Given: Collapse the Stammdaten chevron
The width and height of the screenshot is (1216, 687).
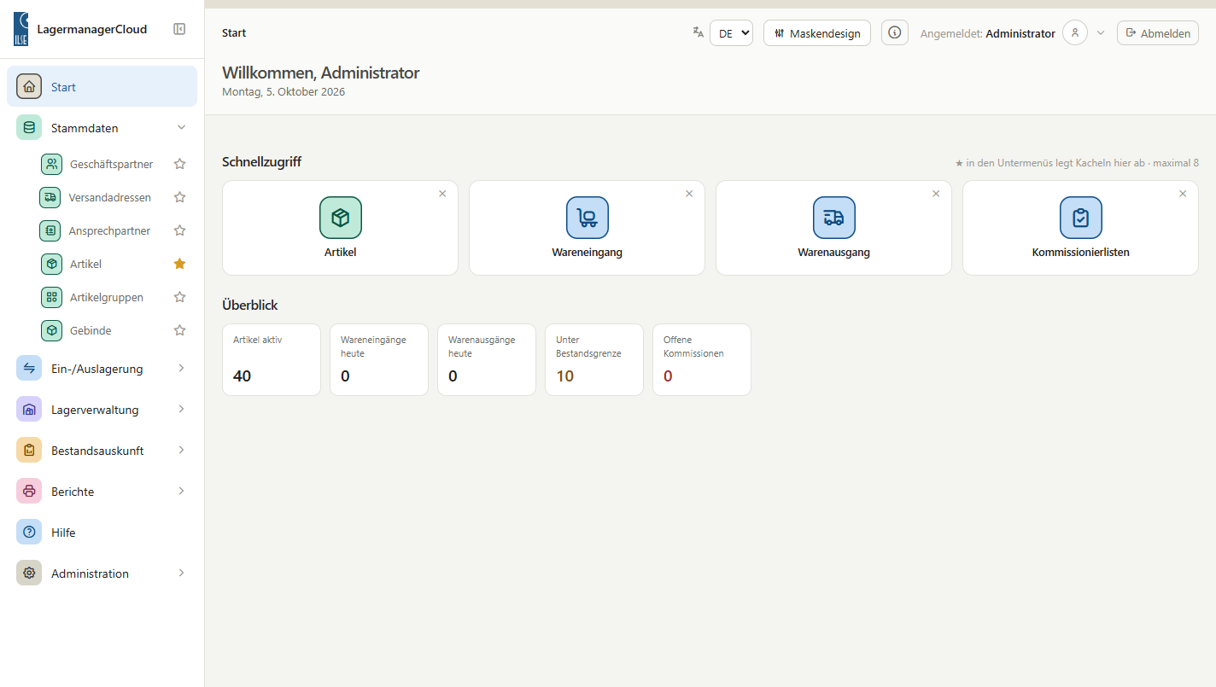Looking at the screenshot, I should click(x=181, y=128).
